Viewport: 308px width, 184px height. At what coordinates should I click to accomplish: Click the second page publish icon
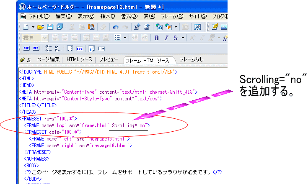tap(147, 27)
